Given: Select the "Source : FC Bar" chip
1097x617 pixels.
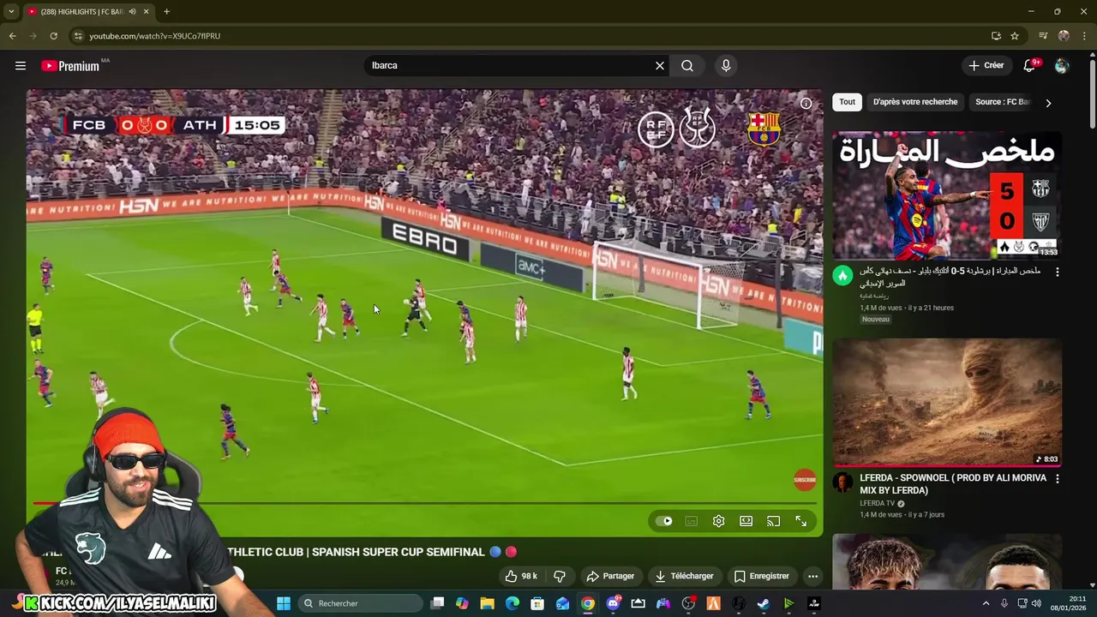Looking at the screenshot, I should pos(1001,102).
